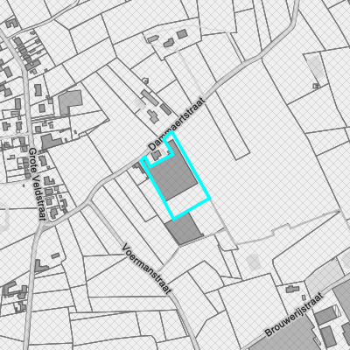The height and width of the screenshot is (350, 350).
Task: Click the Voermanstraat street label
Action: click(x=147, y=269)
